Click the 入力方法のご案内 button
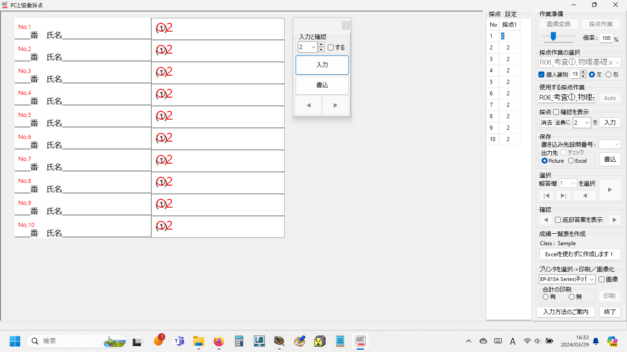 pos(565,312)
